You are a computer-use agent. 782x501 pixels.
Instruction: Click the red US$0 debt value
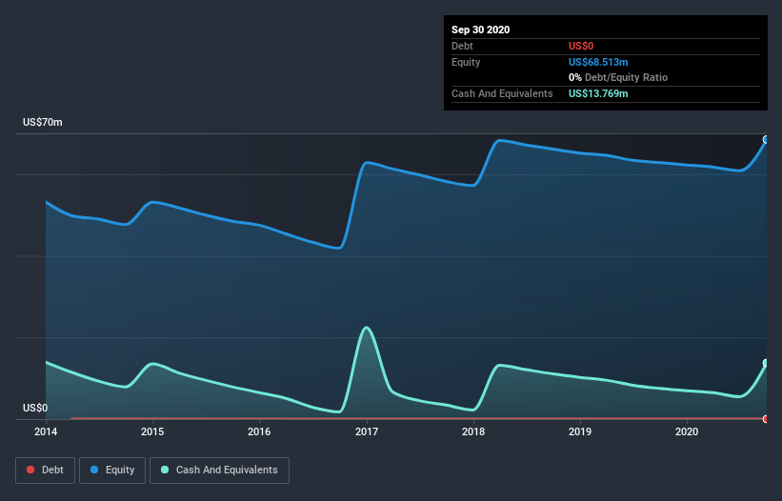point(581,46)
